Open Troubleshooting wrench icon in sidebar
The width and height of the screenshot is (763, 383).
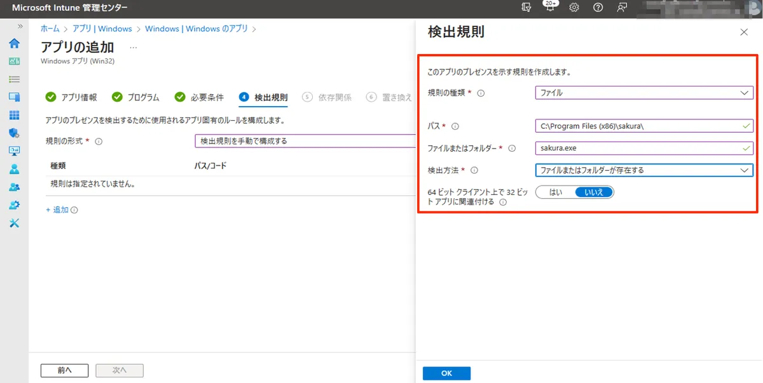pyautogui.click(x=14, y=223)
